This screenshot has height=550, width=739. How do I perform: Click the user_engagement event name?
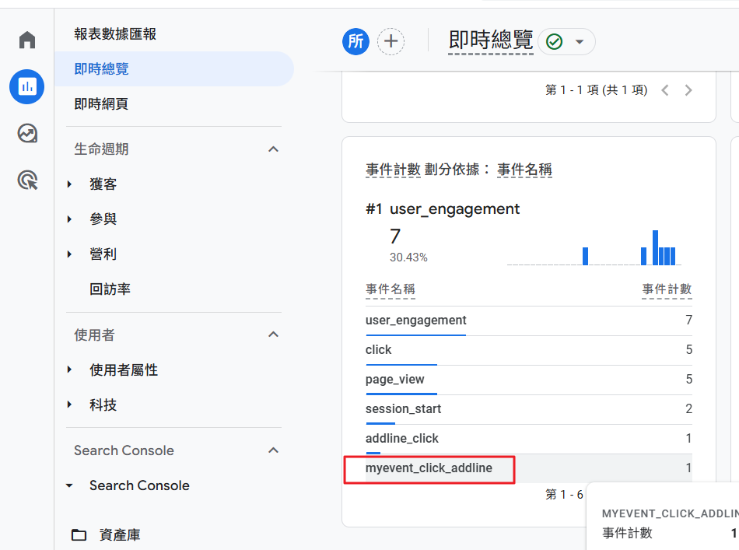[415, 320]
